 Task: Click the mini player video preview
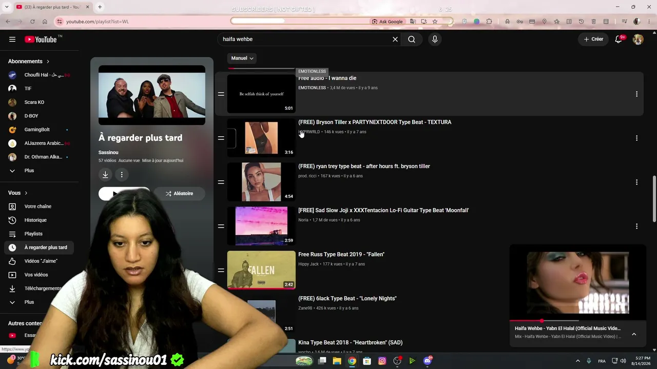[x=578, y=282]
